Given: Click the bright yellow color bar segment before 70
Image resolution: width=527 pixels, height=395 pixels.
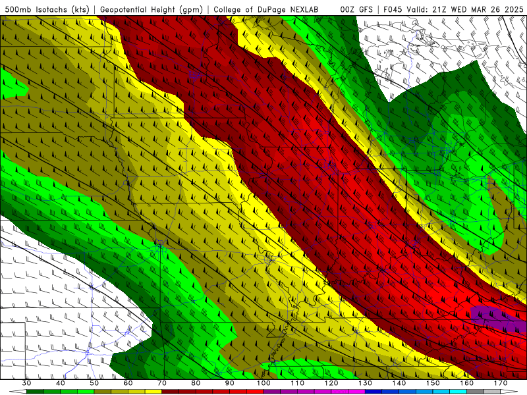Looking at the screenshot, I should pyautogui.click(x=153, y=392).
